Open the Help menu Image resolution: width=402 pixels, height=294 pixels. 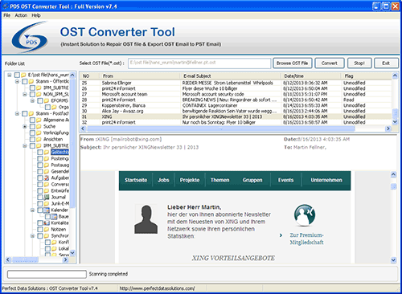36,15
